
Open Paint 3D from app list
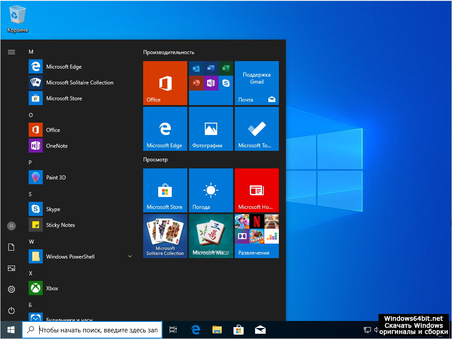(x=56, y=178)
